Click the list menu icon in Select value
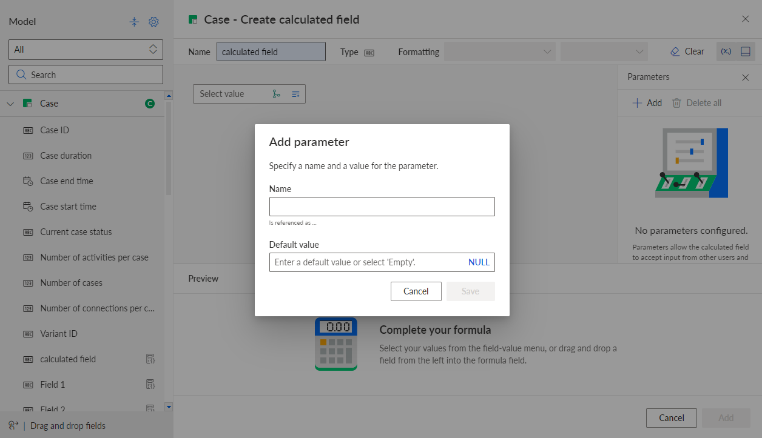Viewport: 762px width, 438px height. point(295,94)
